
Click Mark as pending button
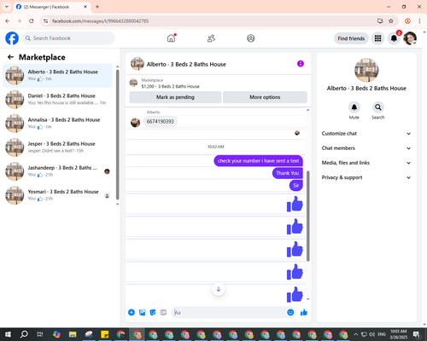coord(175,97)
